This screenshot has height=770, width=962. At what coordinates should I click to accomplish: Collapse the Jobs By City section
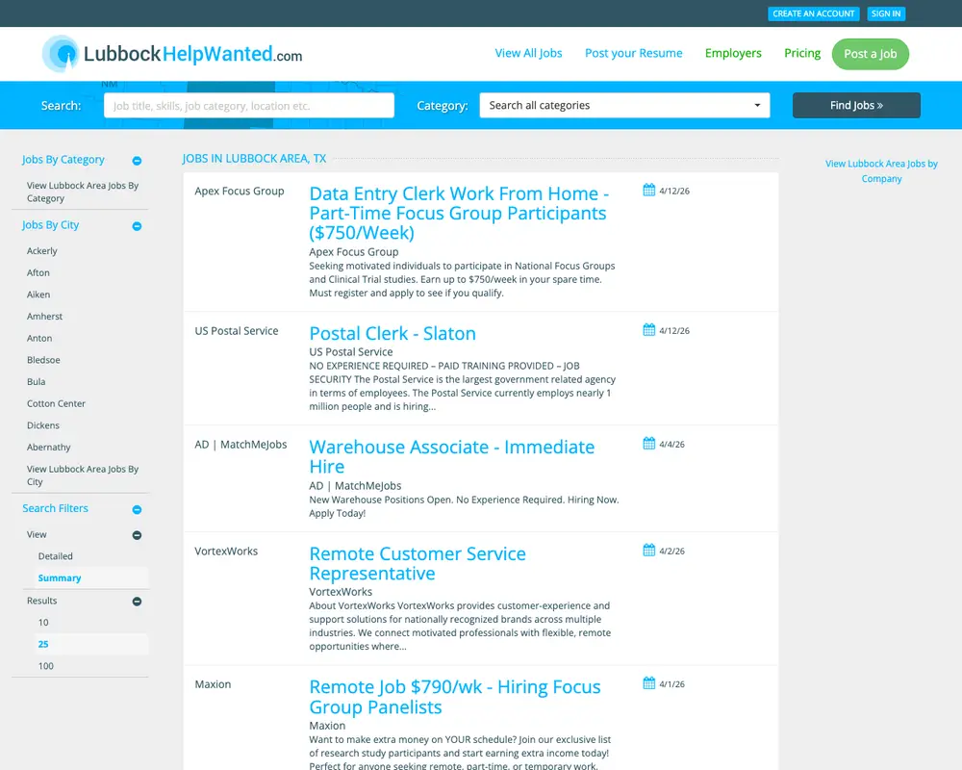[137, 226]
